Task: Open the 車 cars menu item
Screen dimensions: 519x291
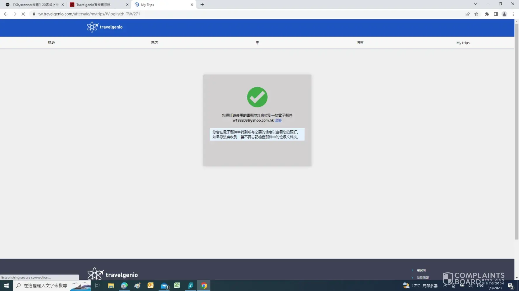Action: pyautogui.click(x=257, y=43)
